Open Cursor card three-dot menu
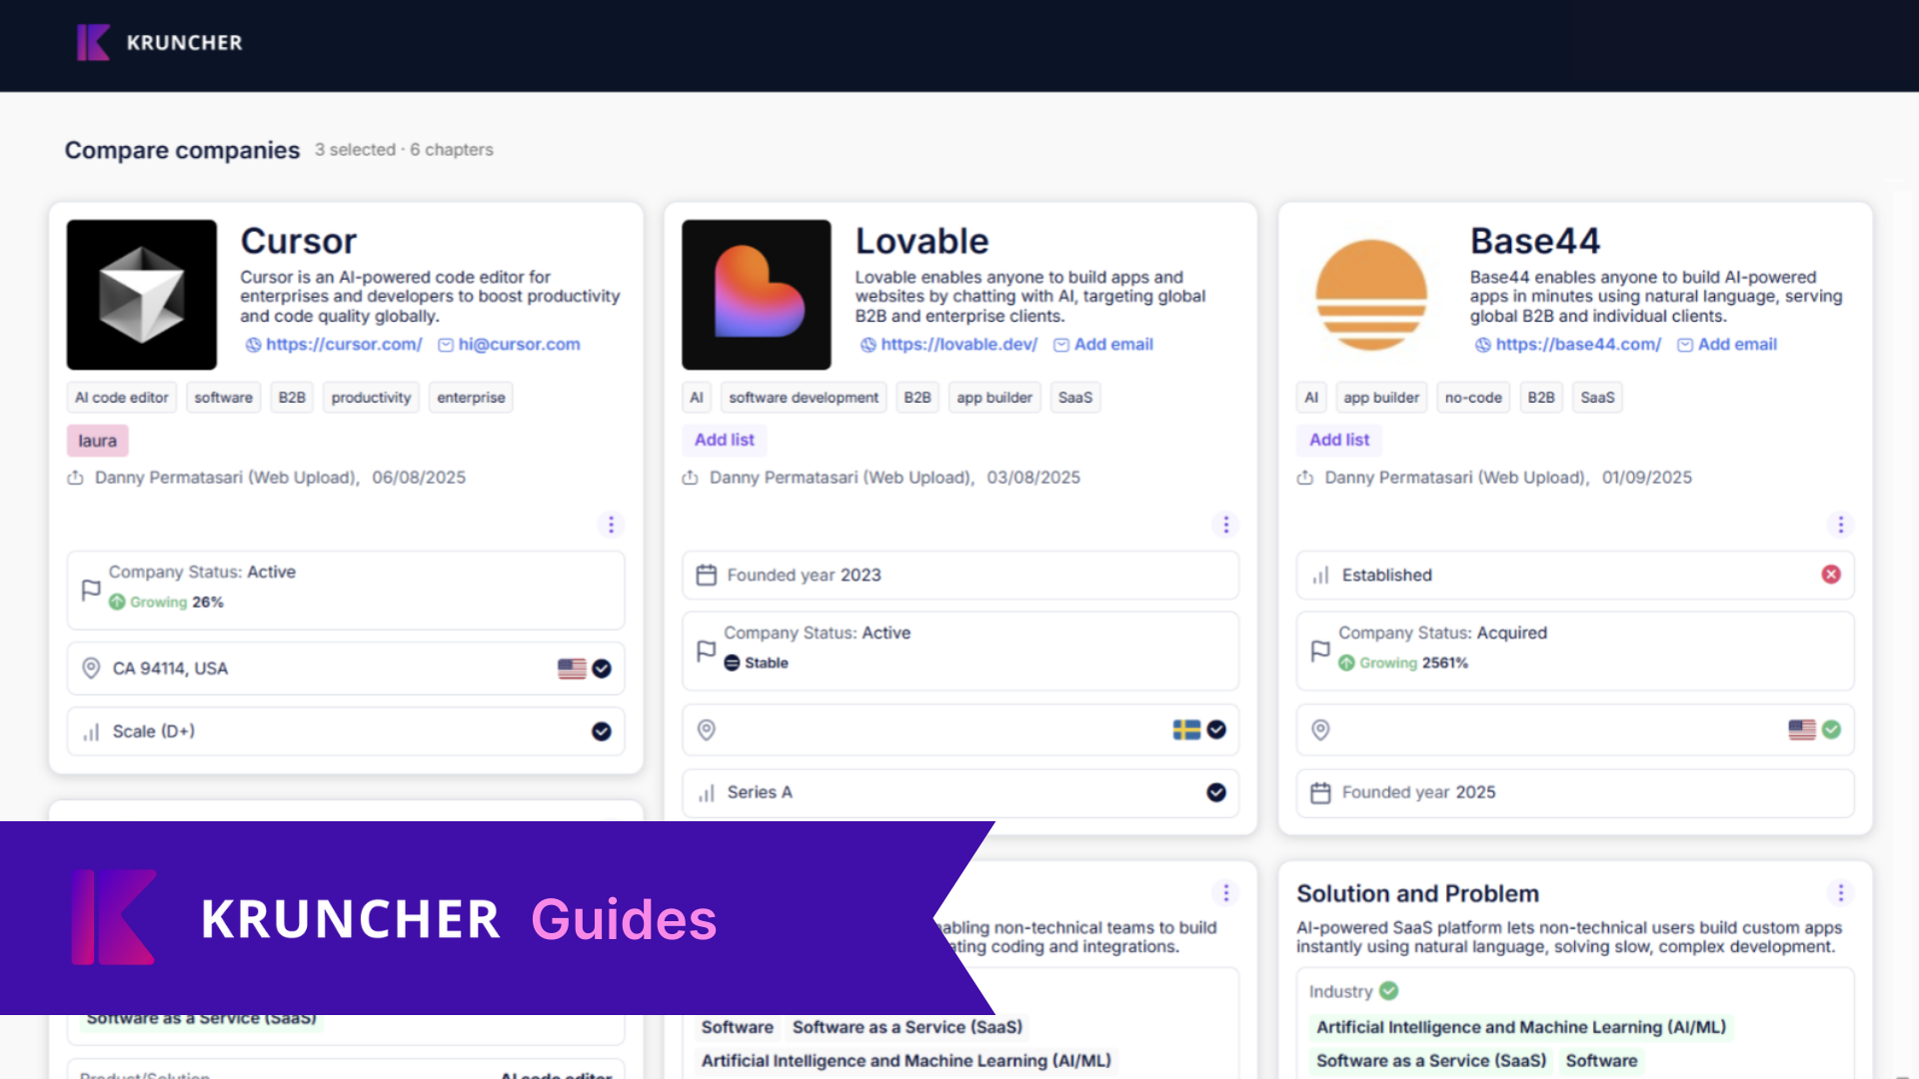The width and height of the screenshot is (1919, 1079). click(x=611, y=525)
